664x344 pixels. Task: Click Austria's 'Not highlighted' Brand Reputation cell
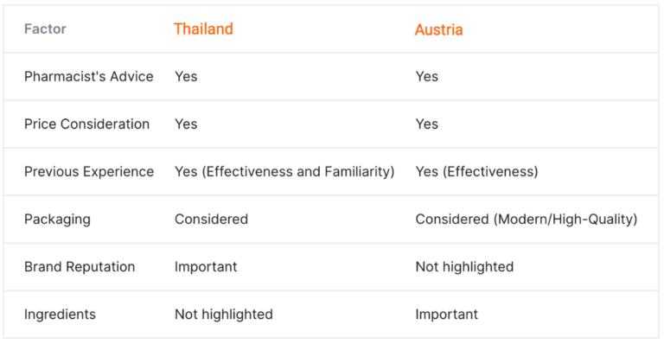(x=464, y=266)
